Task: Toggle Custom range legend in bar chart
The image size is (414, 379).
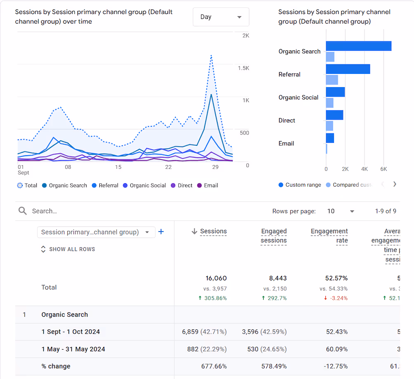Action: click(x=300, y=185)
